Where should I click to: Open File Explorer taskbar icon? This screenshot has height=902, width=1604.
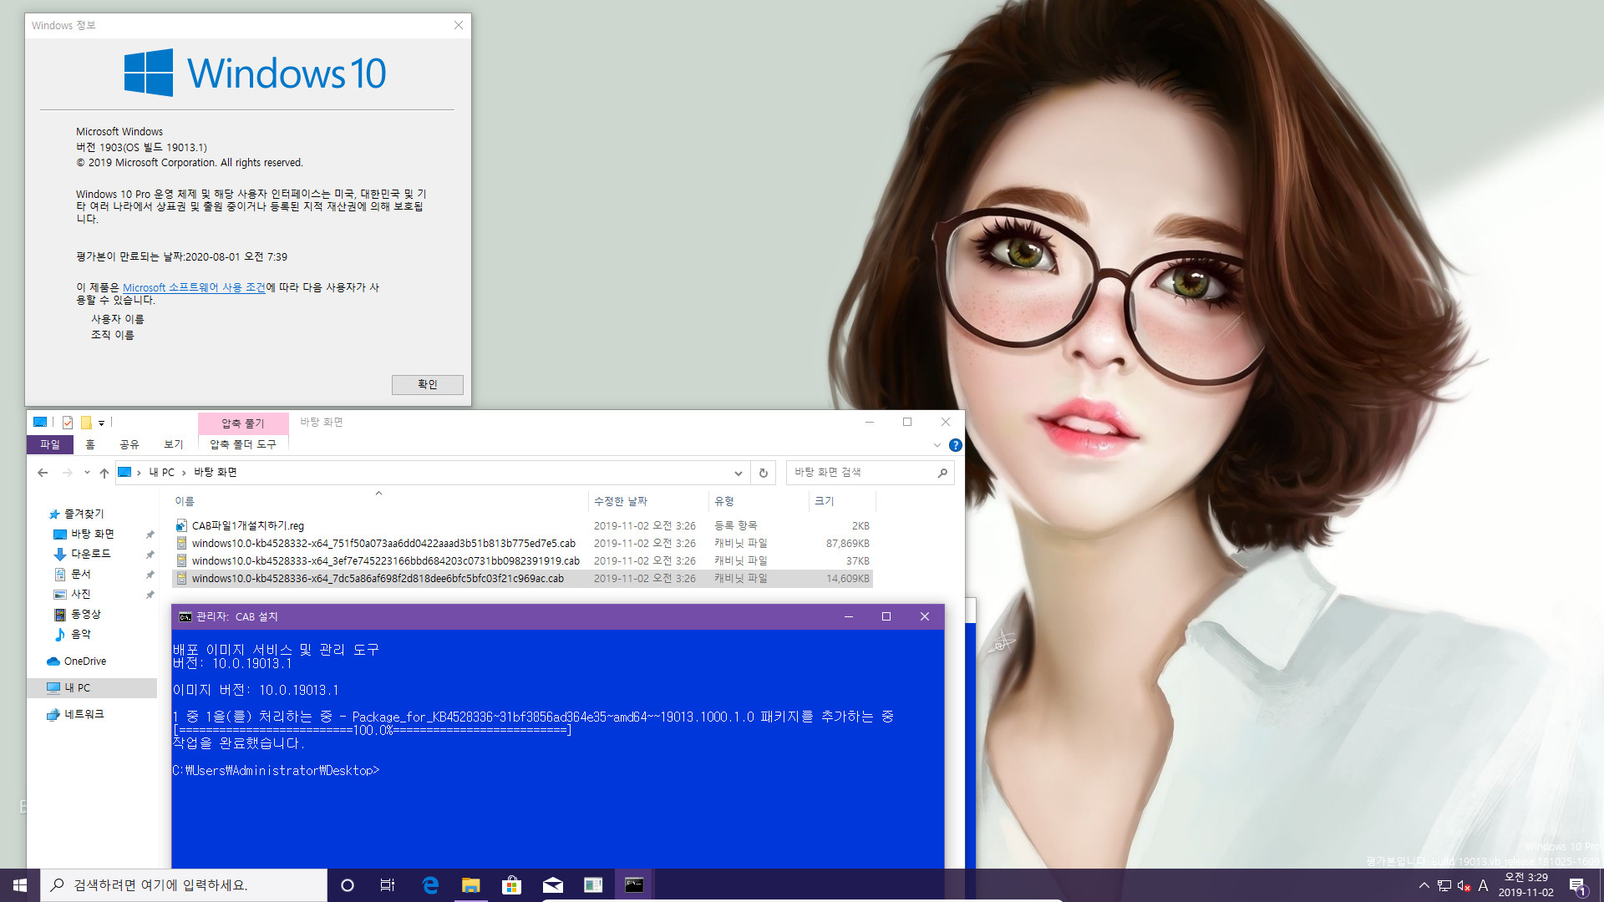click(x=471, y=885)
